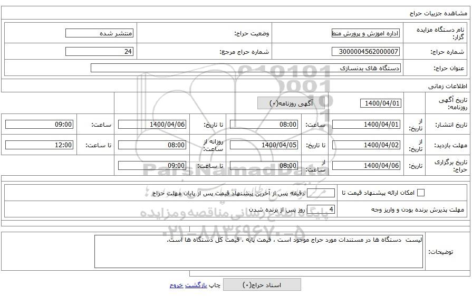
Task: Select the publication end time 09:00 field
Action: pyautogui.click(x=40, y=124)
